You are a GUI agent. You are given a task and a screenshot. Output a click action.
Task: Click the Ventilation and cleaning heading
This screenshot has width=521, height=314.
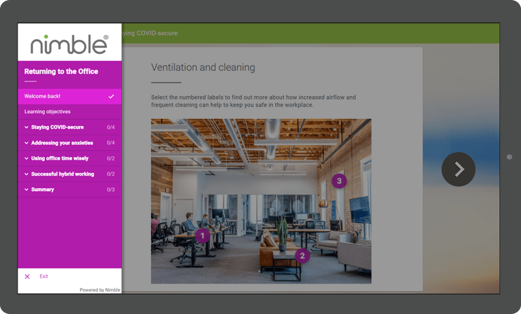click(x=203, y=68)
